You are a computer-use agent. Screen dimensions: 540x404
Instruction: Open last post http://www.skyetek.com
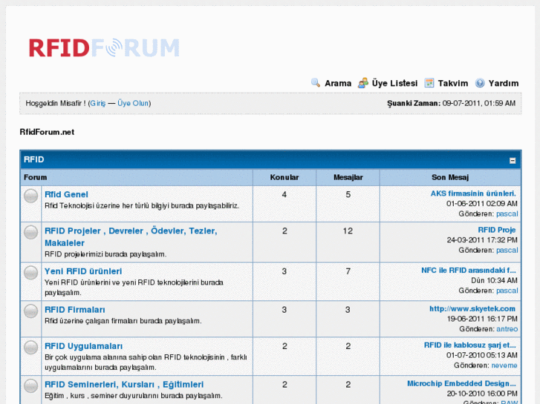pyautogui.click(x=472, y=309)
